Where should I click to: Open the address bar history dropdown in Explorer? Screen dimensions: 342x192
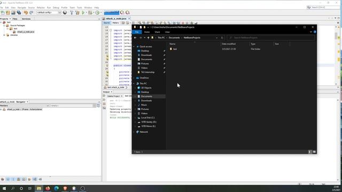click(216, 38)
